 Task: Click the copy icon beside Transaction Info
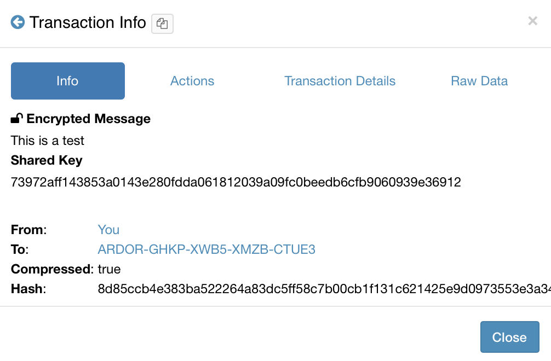click(162, 24)
